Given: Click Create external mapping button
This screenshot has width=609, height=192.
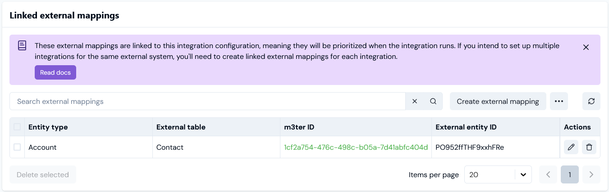Looking at the screenshot, I should tap(498, 101).
